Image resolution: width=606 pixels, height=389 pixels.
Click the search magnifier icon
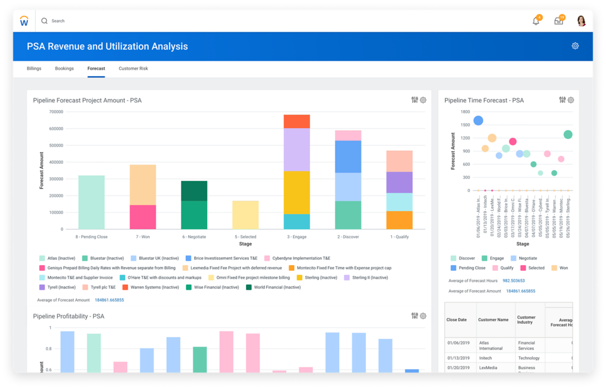pyautogui.click(x=44, y=21)
